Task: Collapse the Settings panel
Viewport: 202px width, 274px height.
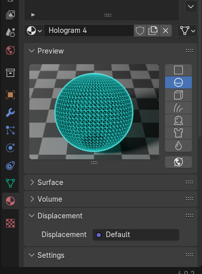Action: point(32,255)
